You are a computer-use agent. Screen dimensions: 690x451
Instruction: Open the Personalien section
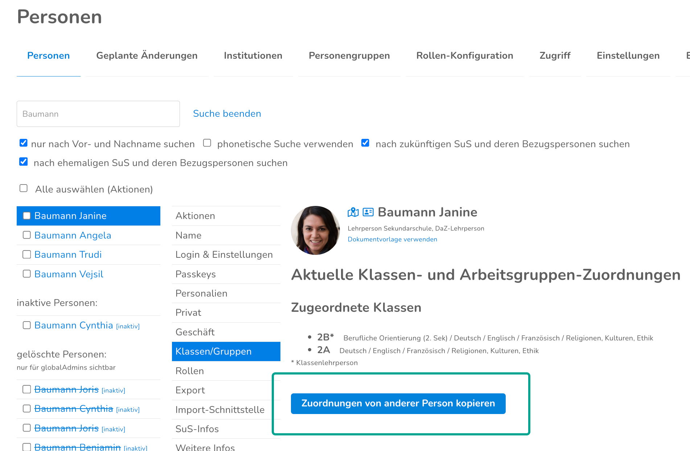226,293
